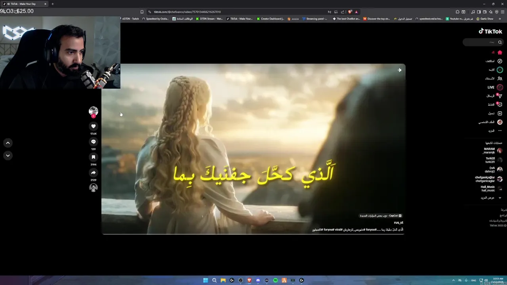
Task: Mute the video using the speaker icon
Action: [x=399, y=70]
